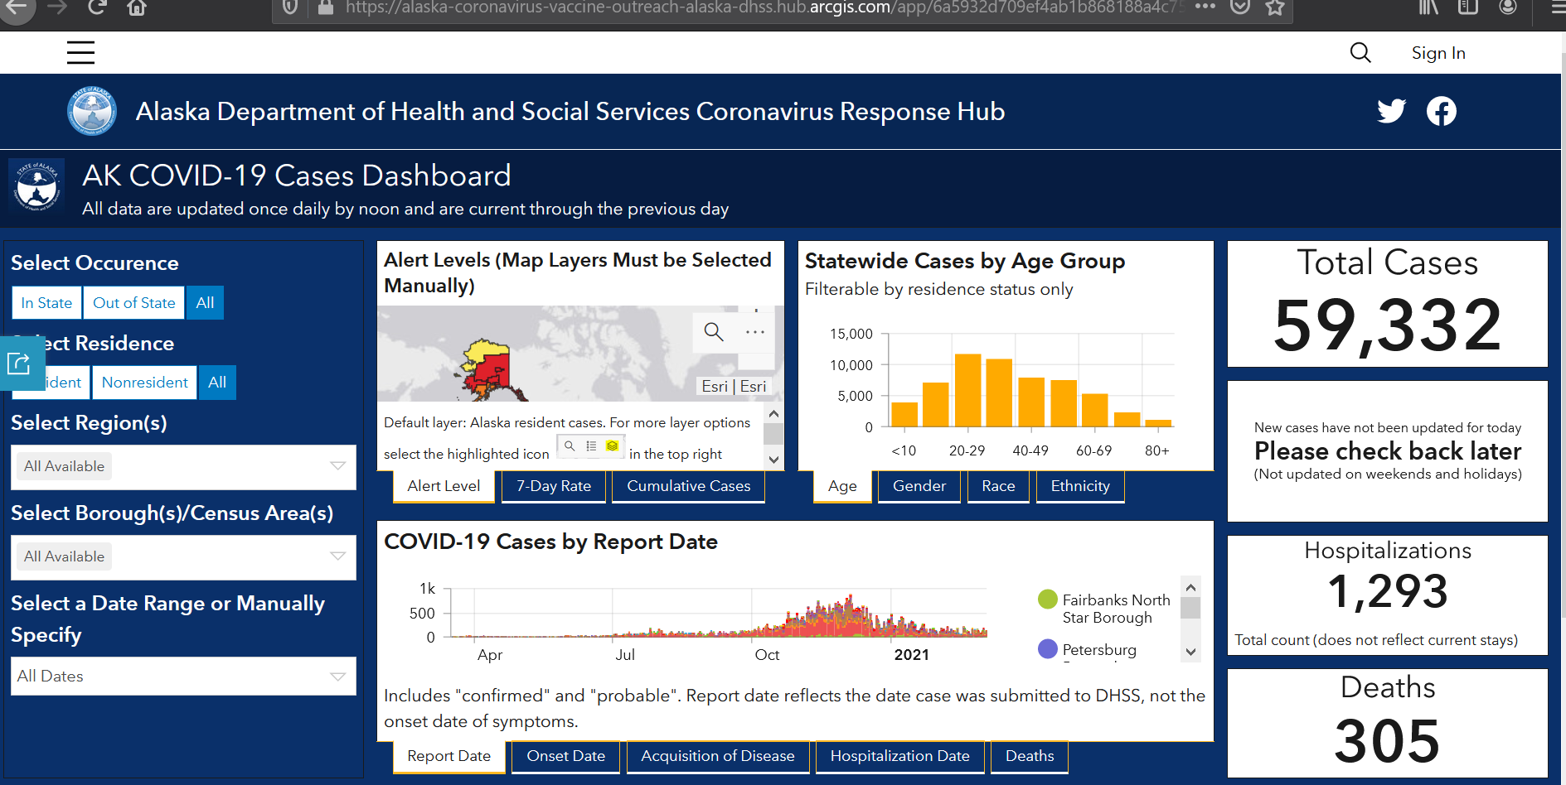Expand the Borough/Census Area dropdown
Screen dimensions: 1566x785
[x=183, y=557]
